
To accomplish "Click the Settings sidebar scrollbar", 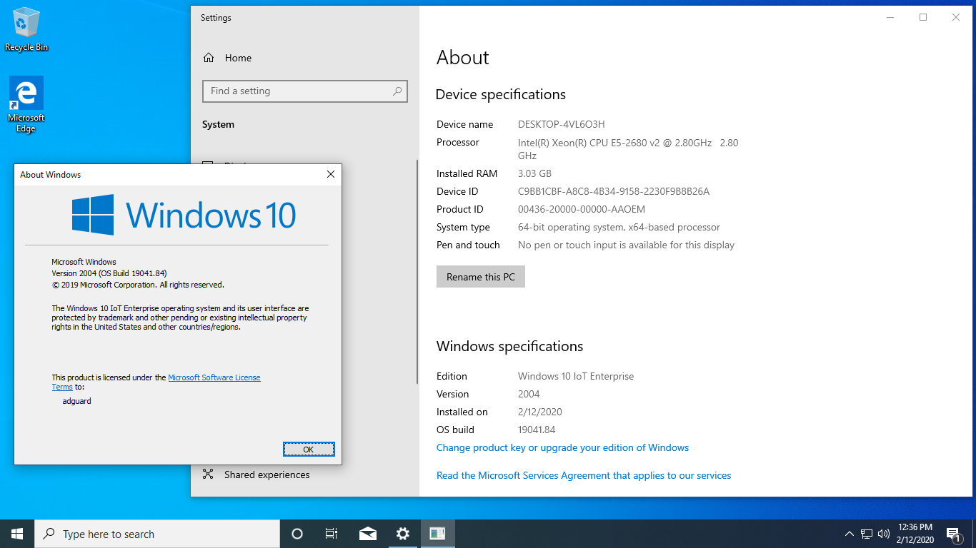I will (417, 271).
